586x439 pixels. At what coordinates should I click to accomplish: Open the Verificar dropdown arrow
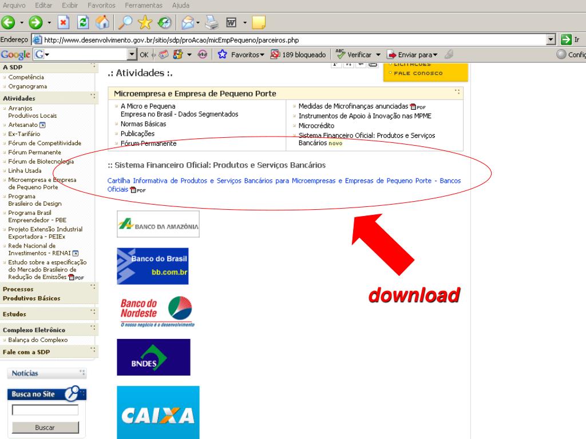(378, 54)
